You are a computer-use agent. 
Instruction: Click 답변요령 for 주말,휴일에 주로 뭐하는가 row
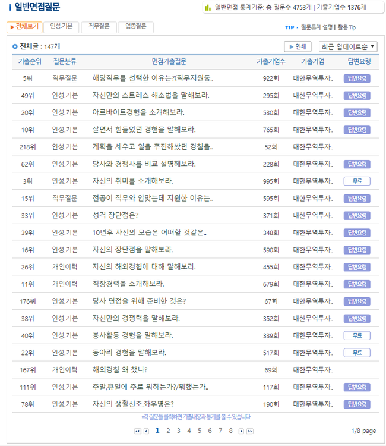click(x=357, y=387)
